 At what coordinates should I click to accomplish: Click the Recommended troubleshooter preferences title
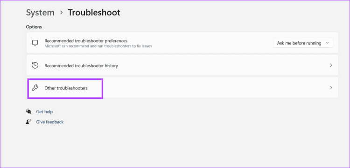coord(86,41)
